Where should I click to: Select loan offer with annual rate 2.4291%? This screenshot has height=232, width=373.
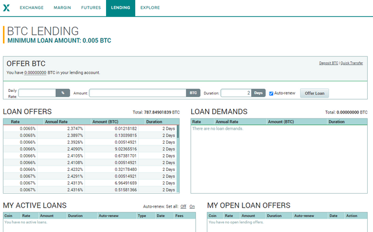click(x=90, y=176)
